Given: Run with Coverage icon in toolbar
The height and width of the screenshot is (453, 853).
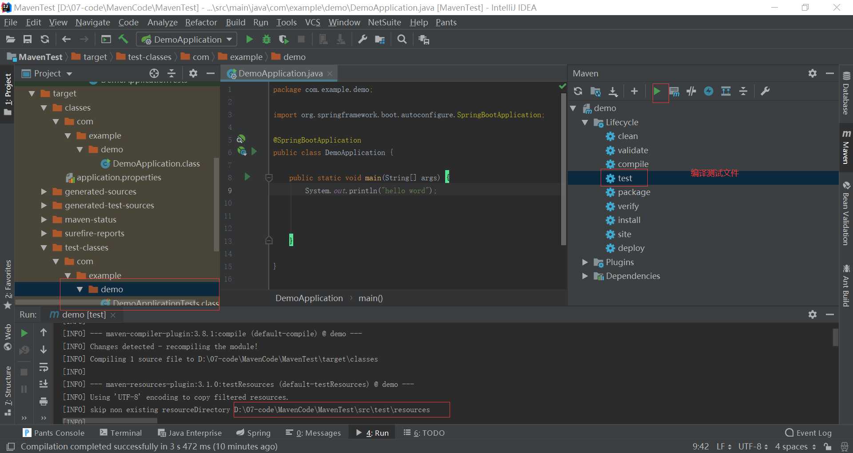Looking at the screenshot, I should click(x=283, y=40).
